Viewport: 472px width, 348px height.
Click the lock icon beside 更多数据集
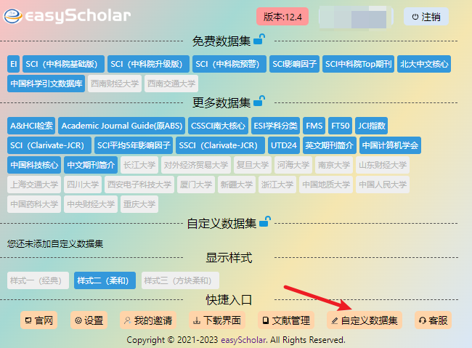click(x=259, y=101)
